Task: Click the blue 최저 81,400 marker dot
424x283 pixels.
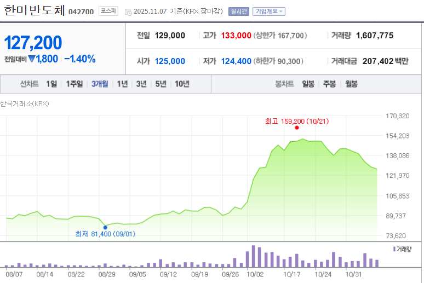Action: 105,228
